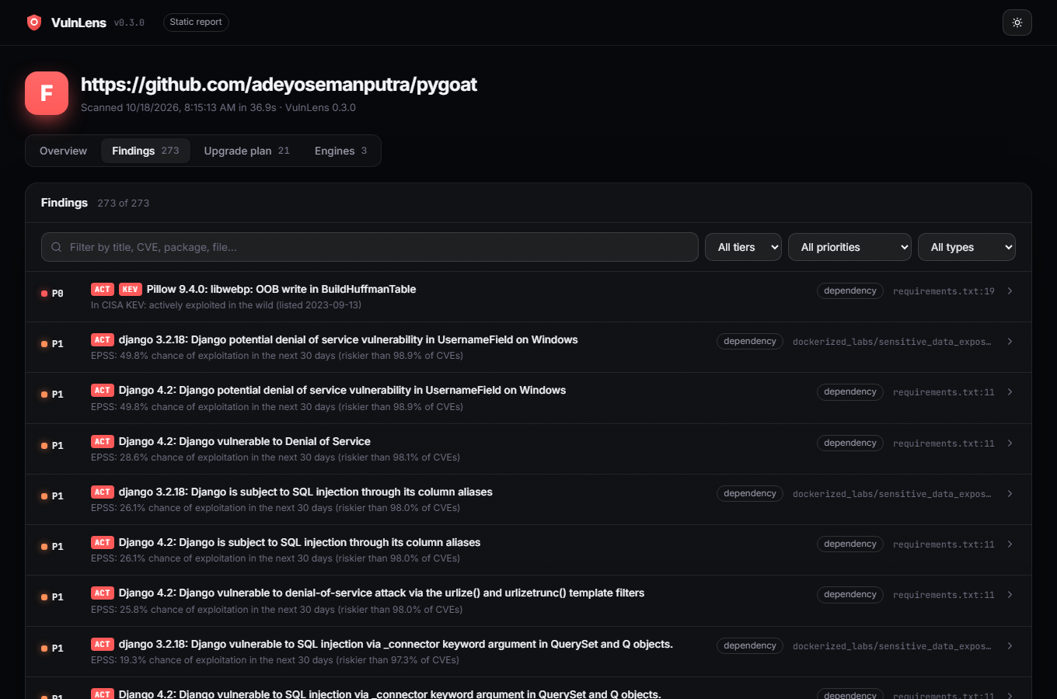Open the All tiers dropdown
The image size is (1057, 699).
(743, 247)
